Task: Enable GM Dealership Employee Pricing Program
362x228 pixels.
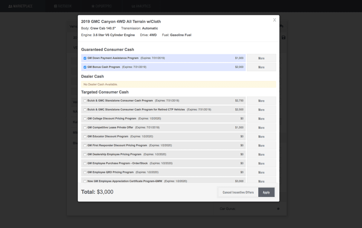Action: pyautogui.click(x=85, y=154)
